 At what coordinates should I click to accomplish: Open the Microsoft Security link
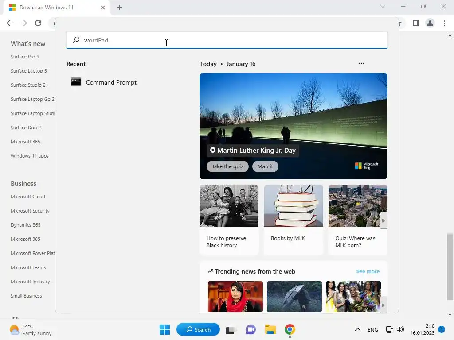pos(30,211)
